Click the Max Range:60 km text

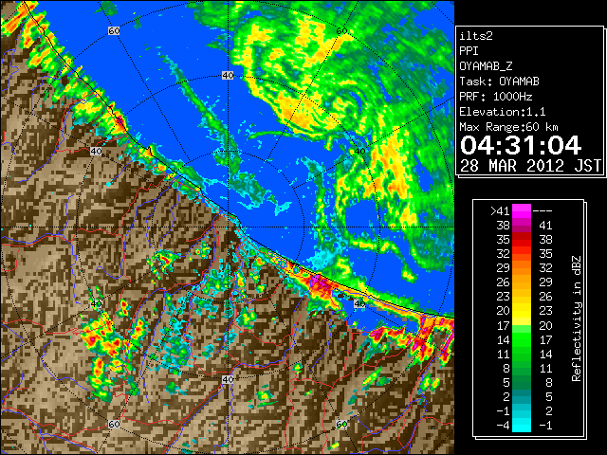coord(508,127)
